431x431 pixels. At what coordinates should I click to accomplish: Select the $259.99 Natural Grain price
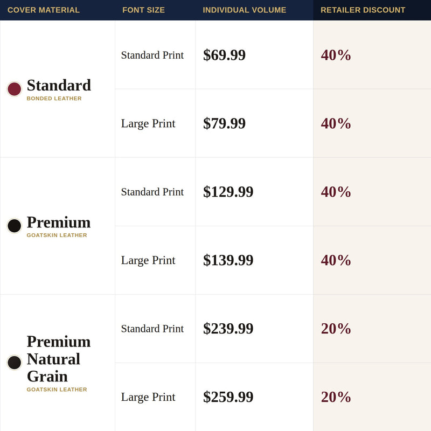coord(228,397)
